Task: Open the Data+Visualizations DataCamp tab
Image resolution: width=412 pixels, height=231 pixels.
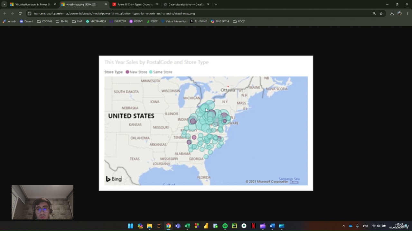Action: coord(187,4)
